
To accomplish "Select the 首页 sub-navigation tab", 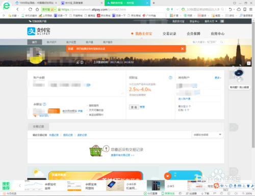I will (35, 42).
